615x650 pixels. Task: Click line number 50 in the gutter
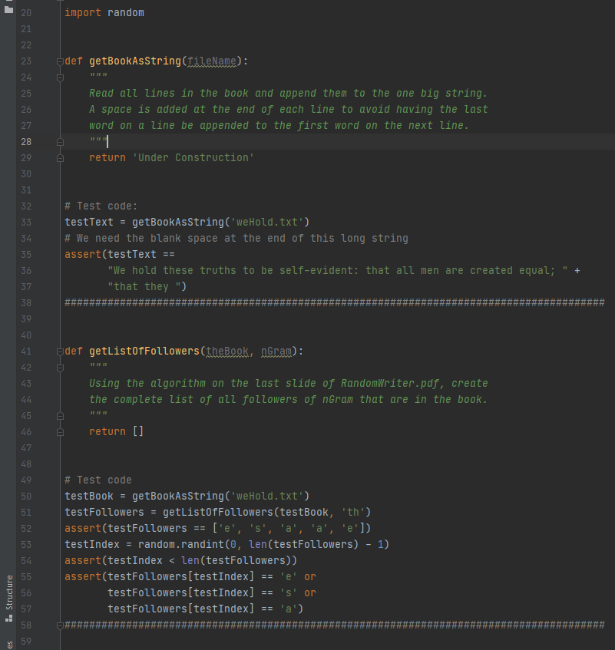[x=25, y=496]
